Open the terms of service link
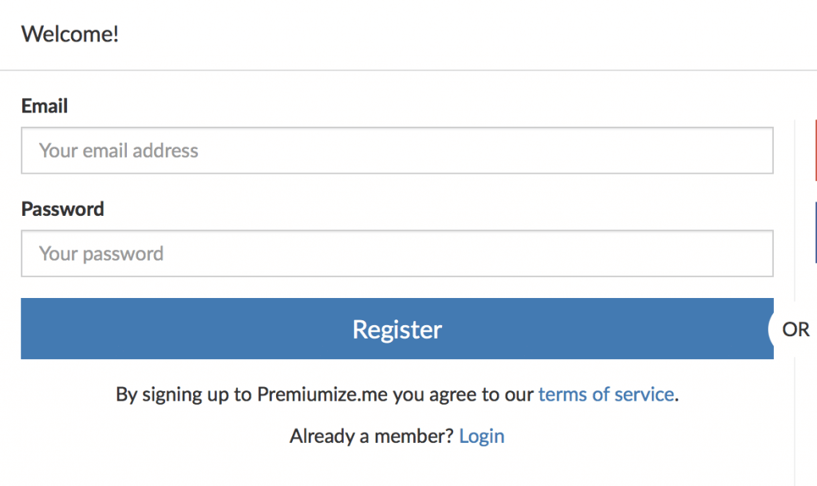 [x=606, y=394]
